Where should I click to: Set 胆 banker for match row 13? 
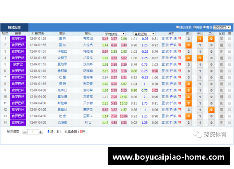222,116
